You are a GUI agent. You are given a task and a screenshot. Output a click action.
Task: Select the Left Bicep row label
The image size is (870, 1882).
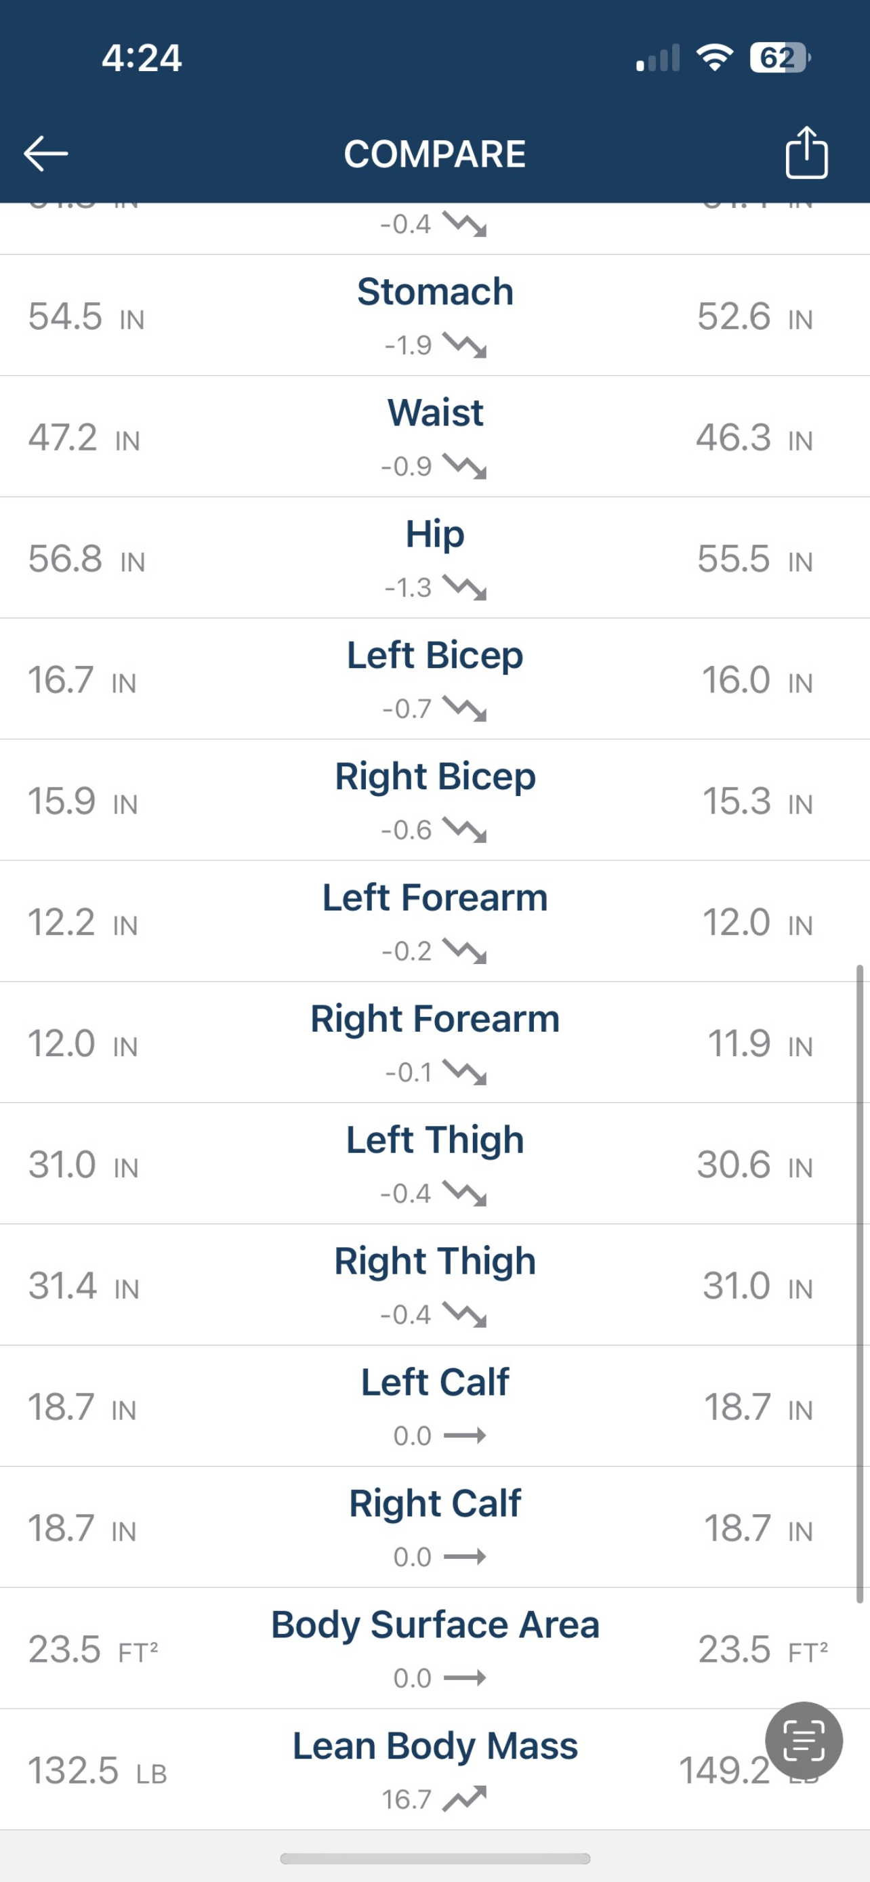point(436,655)
